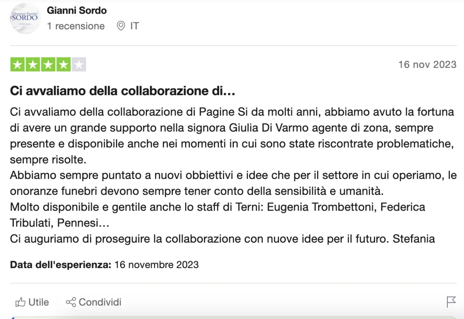Click the experience date 16 novembre 2023
Image resolution: width=464 pixels, height=319 pixels.
tap(157, 265)
